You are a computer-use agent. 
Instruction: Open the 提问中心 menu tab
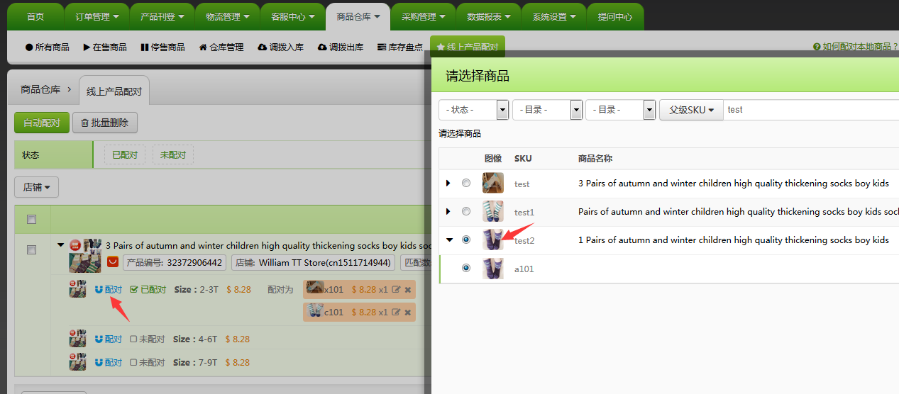pos(615,16)
